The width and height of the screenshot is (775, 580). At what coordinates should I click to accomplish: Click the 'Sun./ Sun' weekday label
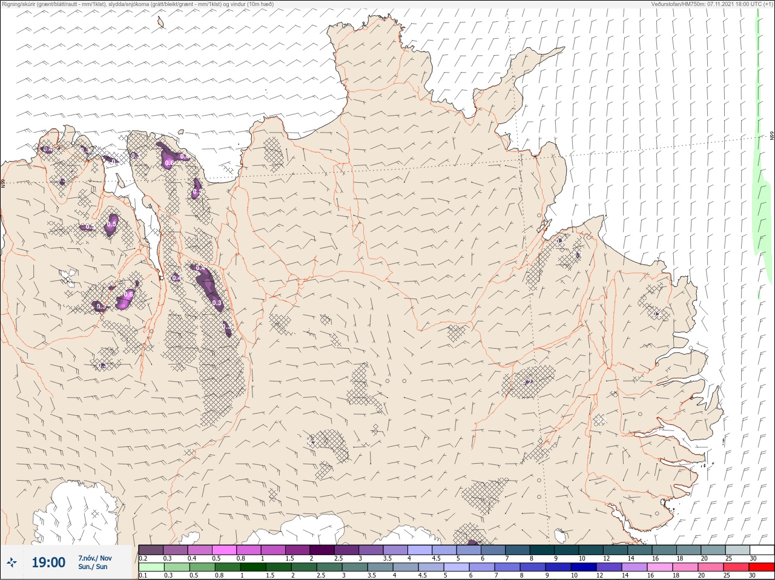tap(93, 567)
